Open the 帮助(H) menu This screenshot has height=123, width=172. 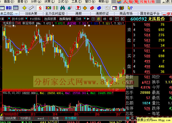point(104,1)
